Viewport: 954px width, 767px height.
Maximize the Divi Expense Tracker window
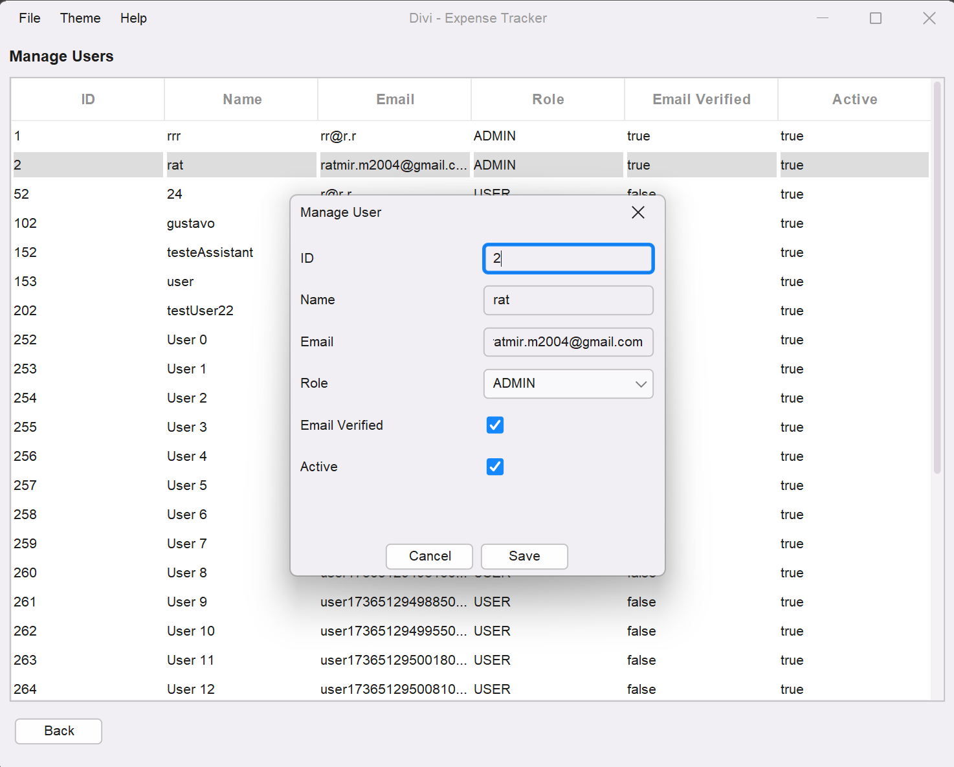[x=876, y=18]
